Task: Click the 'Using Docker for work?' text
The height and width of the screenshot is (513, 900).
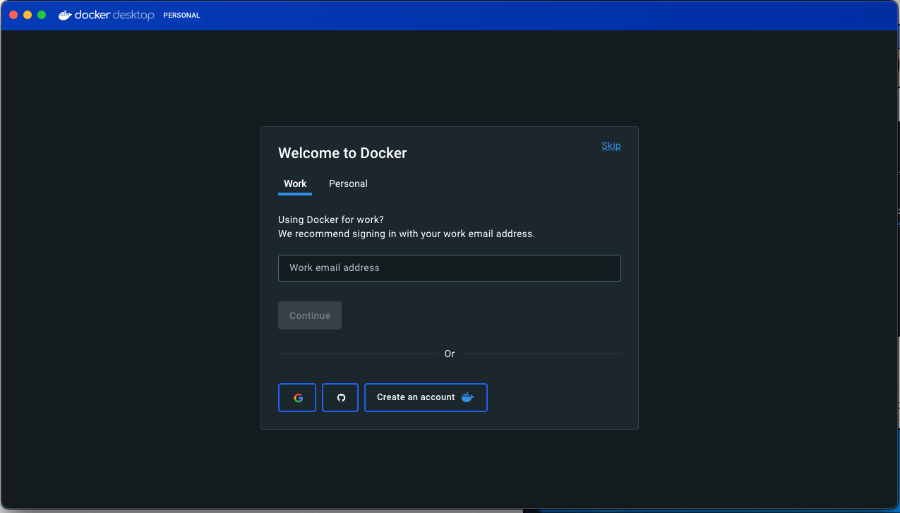Action: point(331,219)
